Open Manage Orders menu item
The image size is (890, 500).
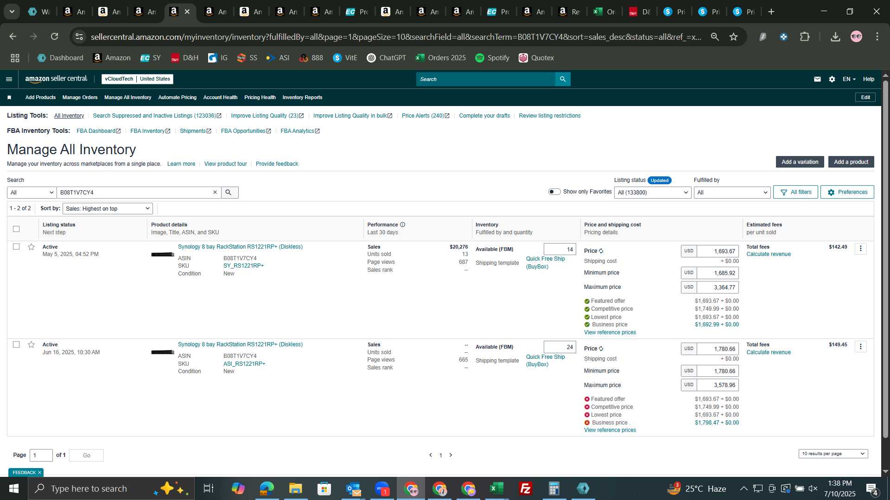80,98
